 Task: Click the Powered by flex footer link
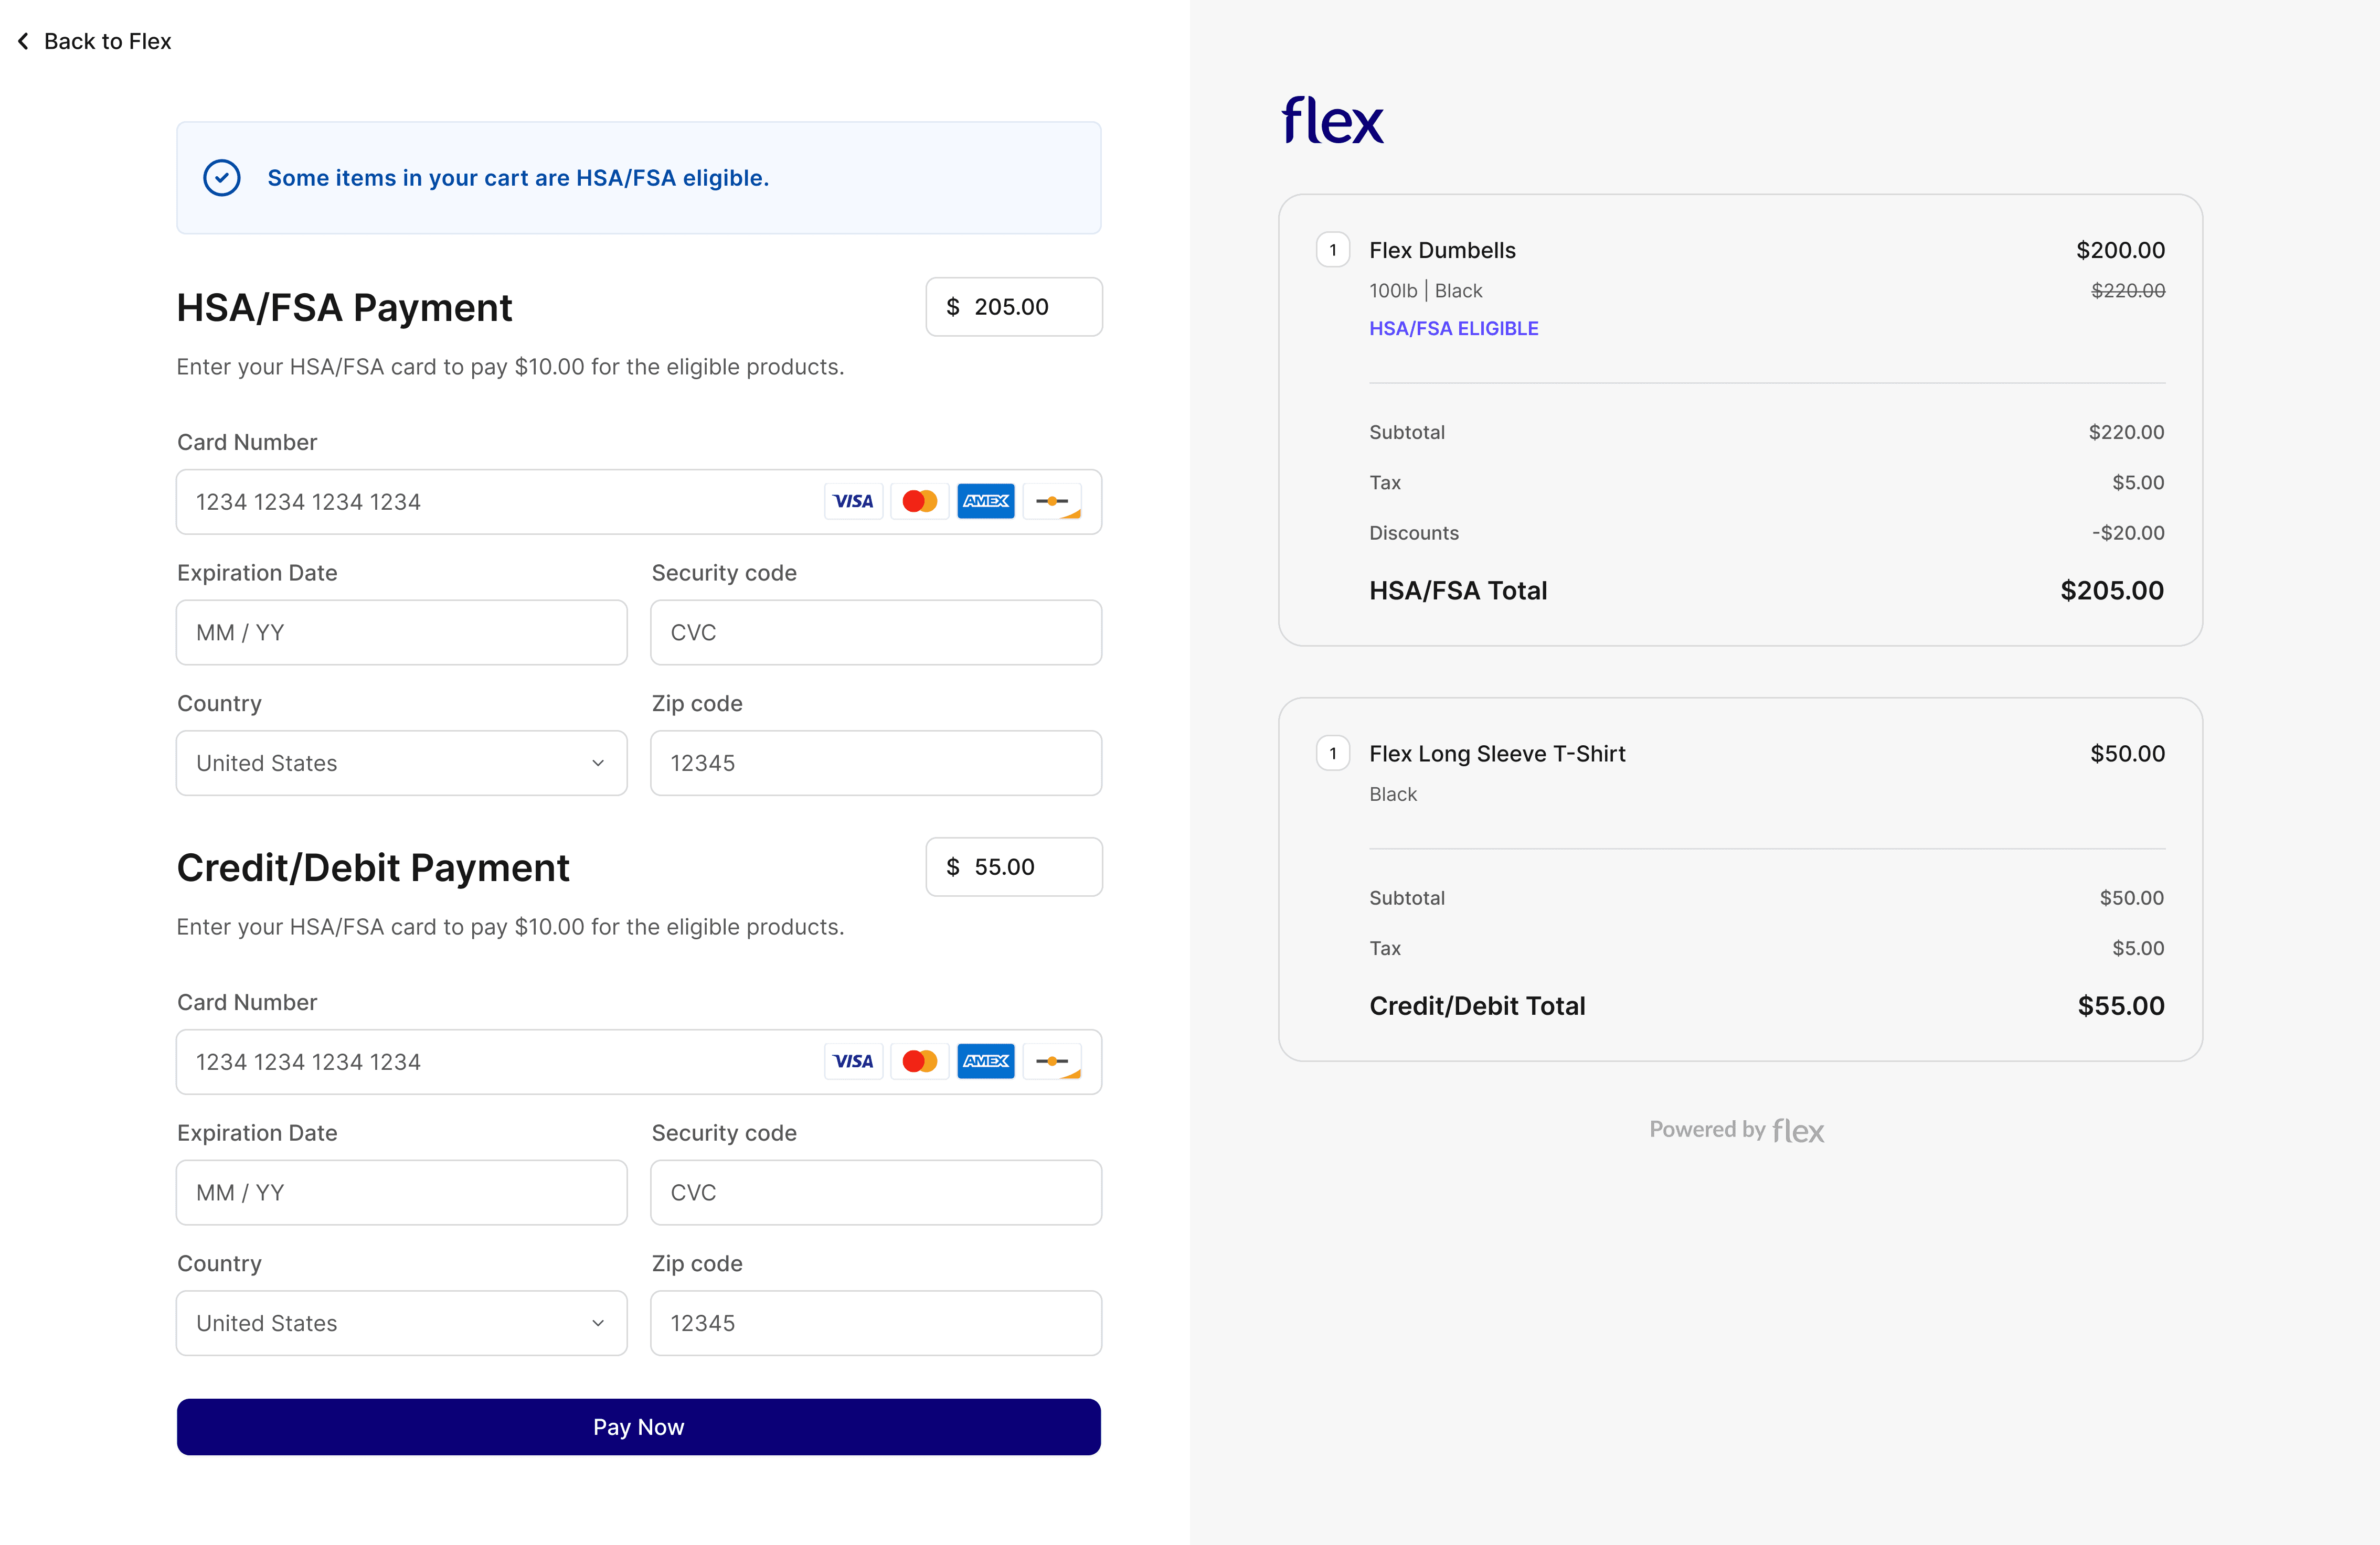pos(1736,1130)
